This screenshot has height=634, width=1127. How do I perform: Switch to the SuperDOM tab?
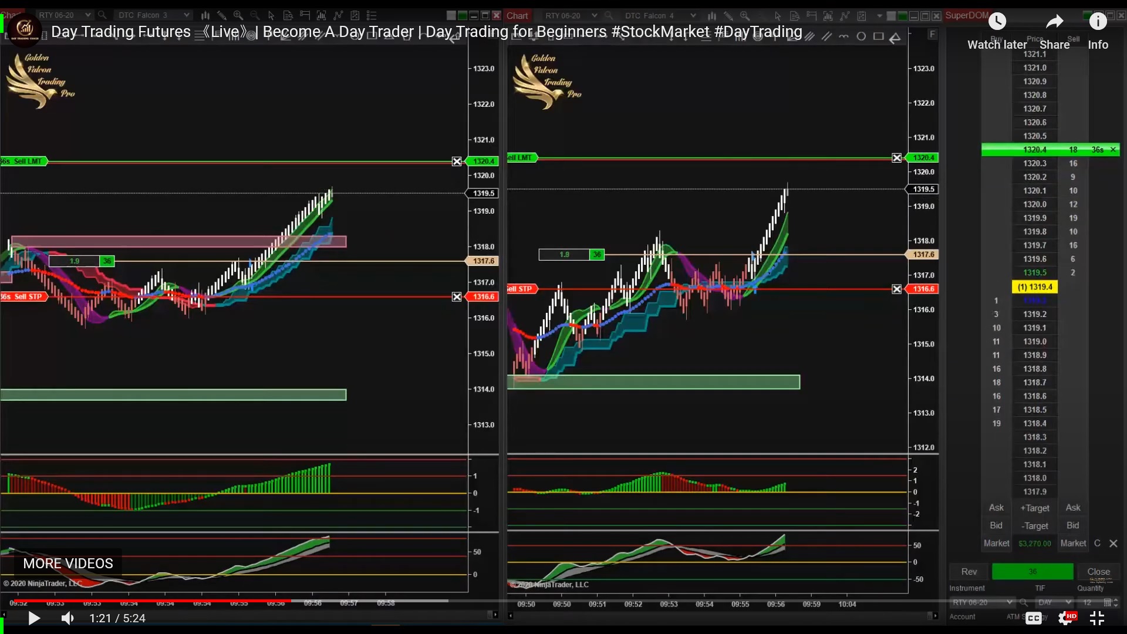click(x=967, y=15)
